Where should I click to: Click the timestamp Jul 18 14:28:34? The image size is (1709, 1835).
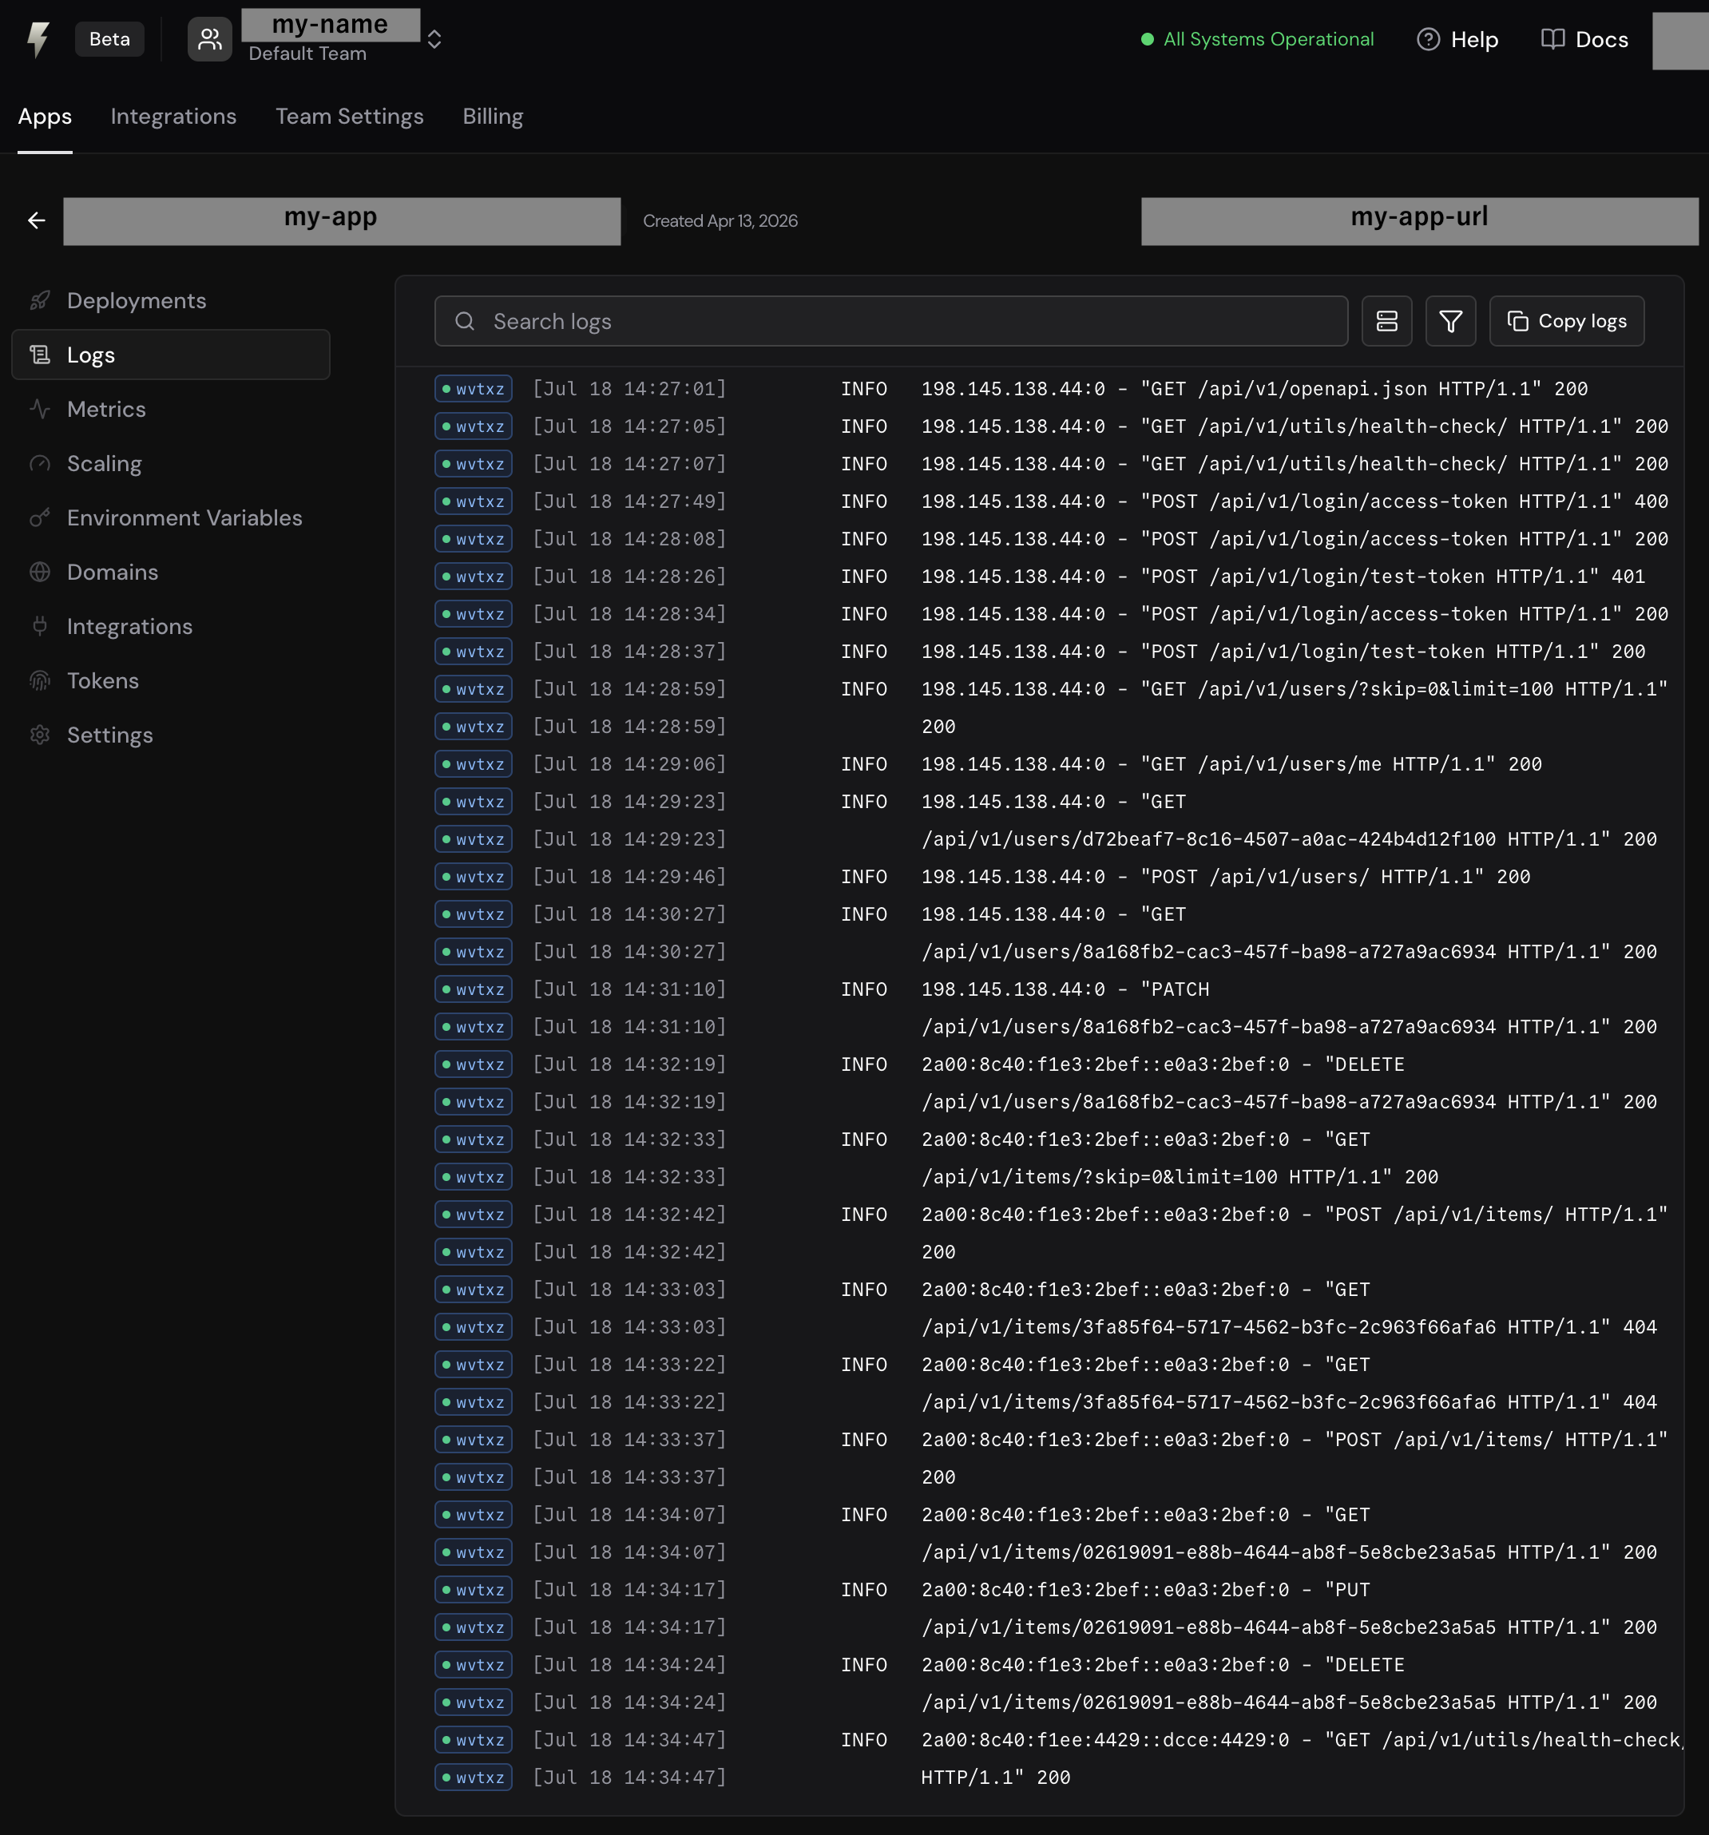pos(629,614)
